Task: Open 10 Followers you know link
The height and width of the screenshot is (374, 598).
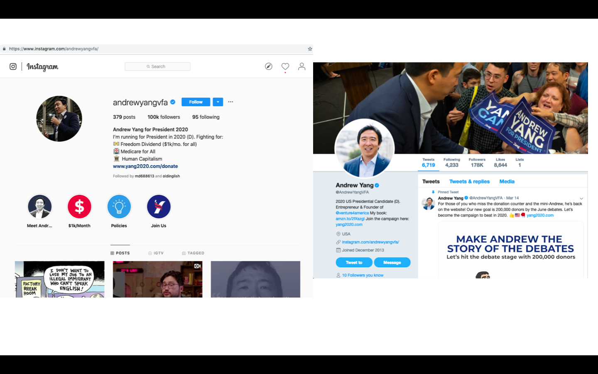Action: point(363,275)
